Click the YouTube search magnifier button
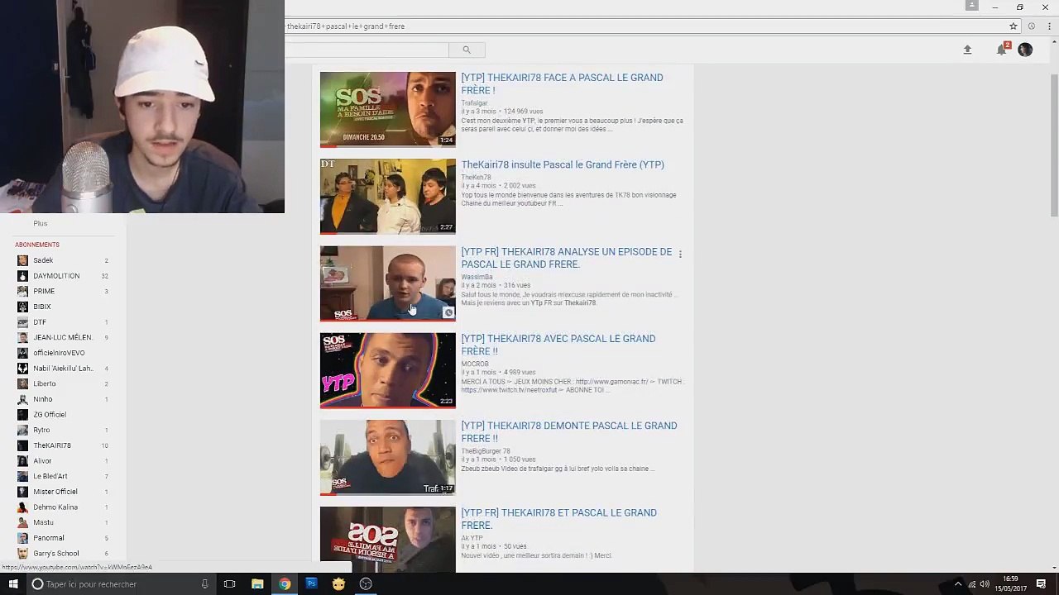1059x595 pixels. point(467,50)
